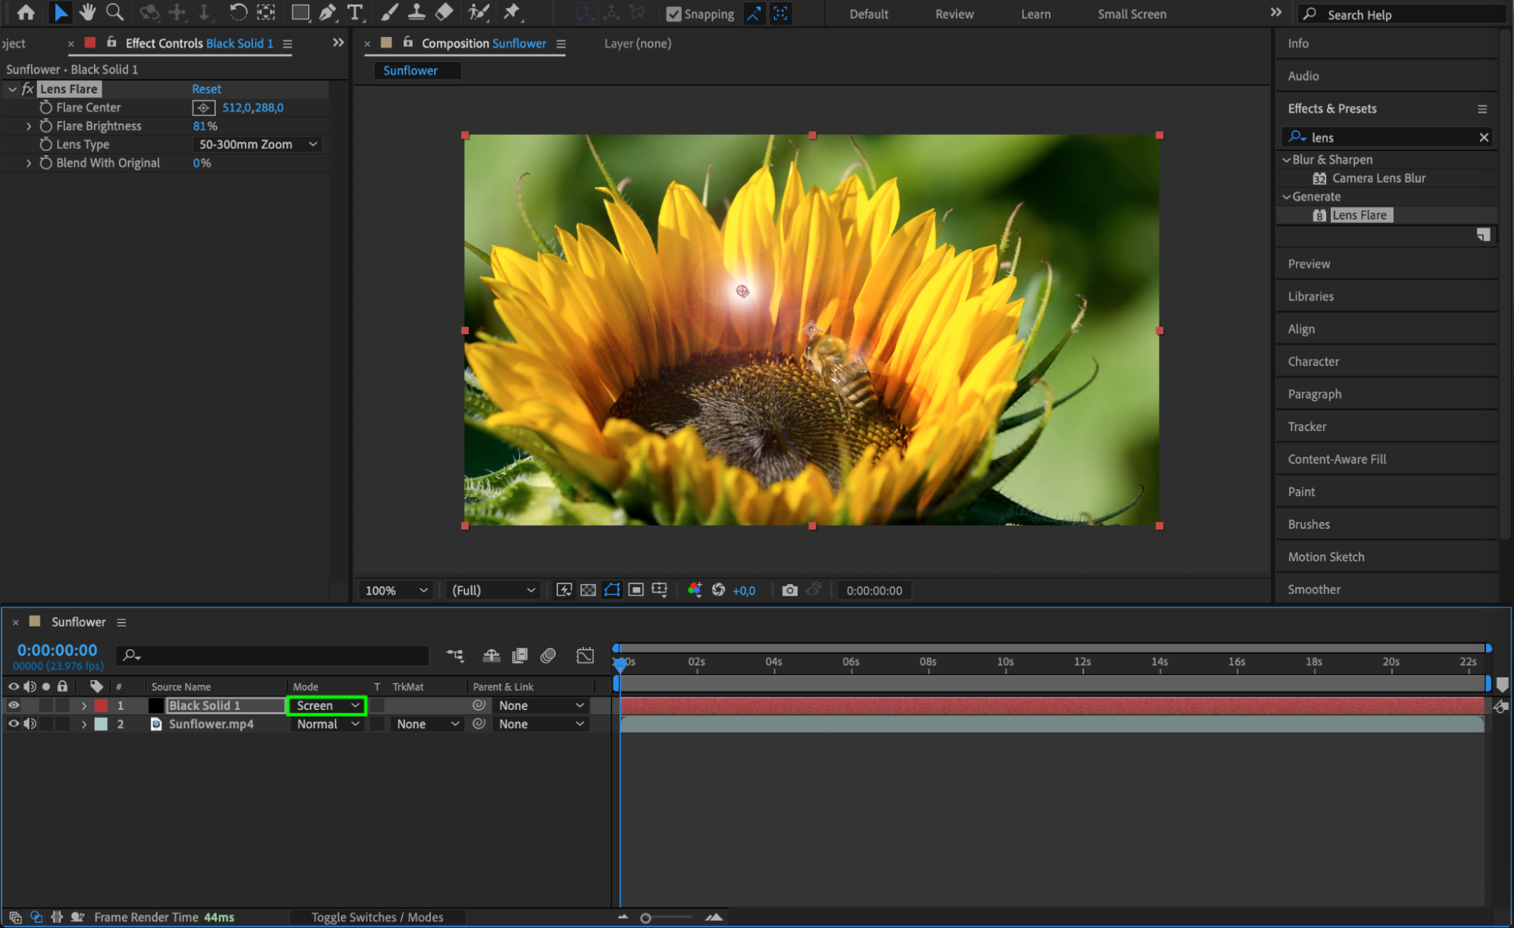Hide the Black Solid 1 layer
Image resolution: width=1514 pixels, height=928 pixels.
[13, 705]
